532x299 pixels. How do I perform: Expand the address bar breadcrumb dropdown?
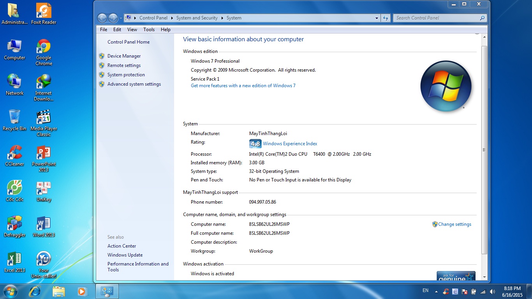(x=376, y=18)
